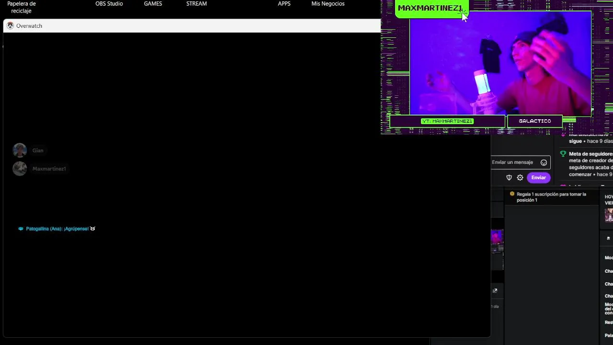This screenshot has height=345, width=613.
Task: Open the STREAM desktop folder
Action: (x=196, y=4)
